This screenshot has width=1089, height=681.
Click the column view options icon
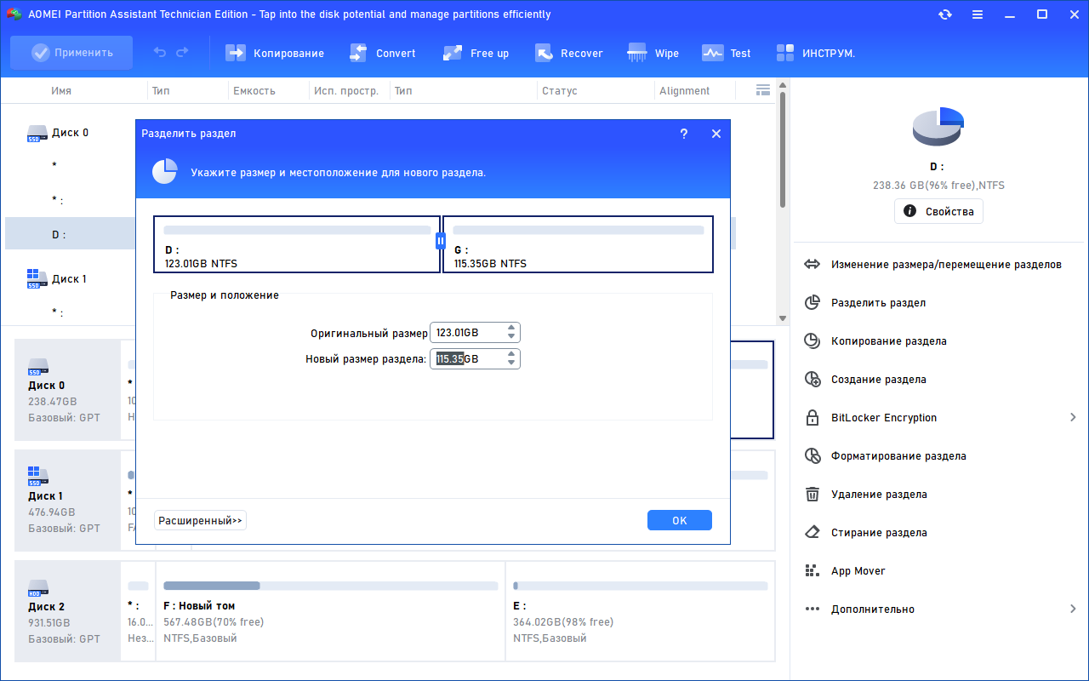coord(763,90)
